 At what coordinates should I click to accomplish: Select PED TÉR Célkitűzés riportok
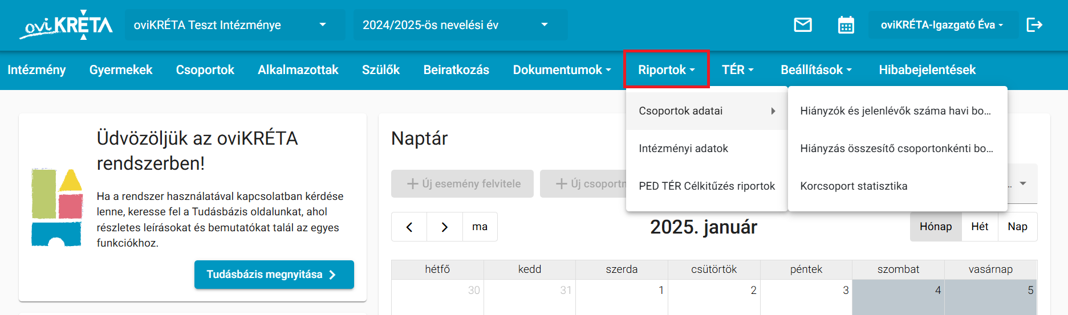click(706, 186)
